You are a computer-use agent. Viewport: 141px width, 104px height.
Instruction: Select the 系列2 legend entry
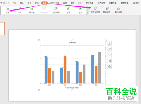click(72, 88)
